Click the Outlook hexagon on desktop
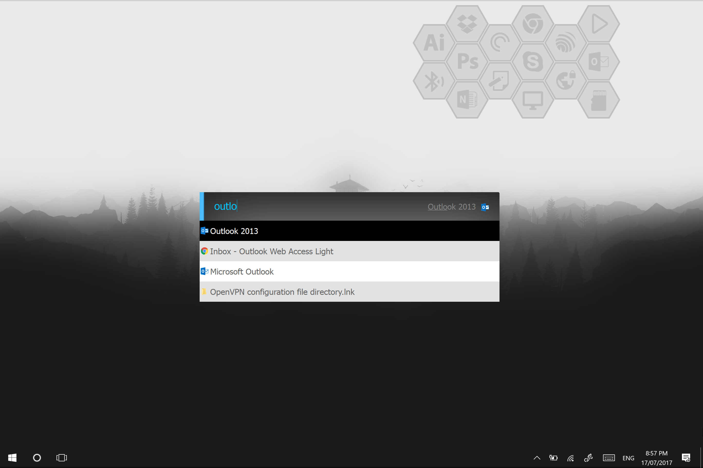This screenshot has width=703, height=468. click(x=598, y=62)
